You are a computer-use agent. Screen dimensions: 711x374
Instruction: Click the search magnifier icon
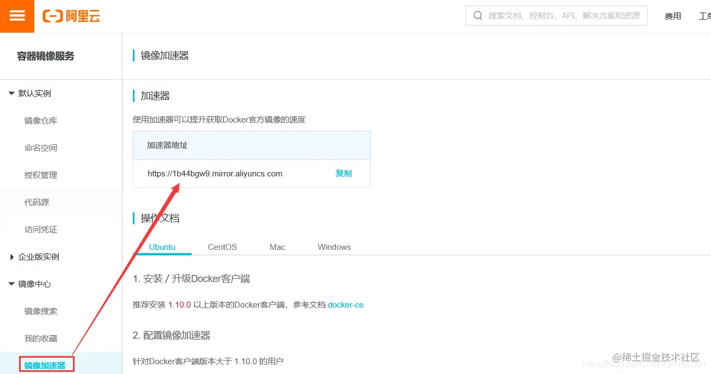477,15
